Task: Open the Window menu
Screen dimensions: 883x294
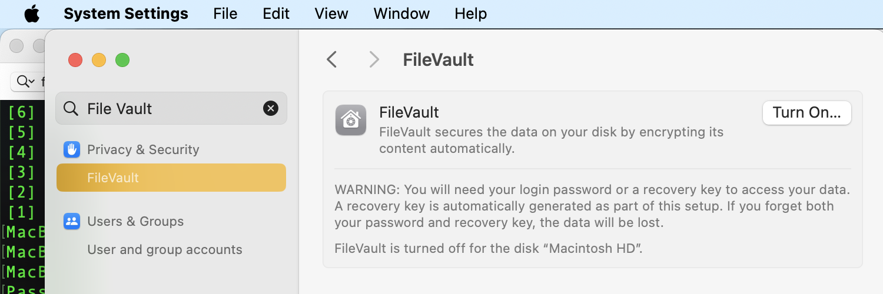Action: [x=401, y=14]
